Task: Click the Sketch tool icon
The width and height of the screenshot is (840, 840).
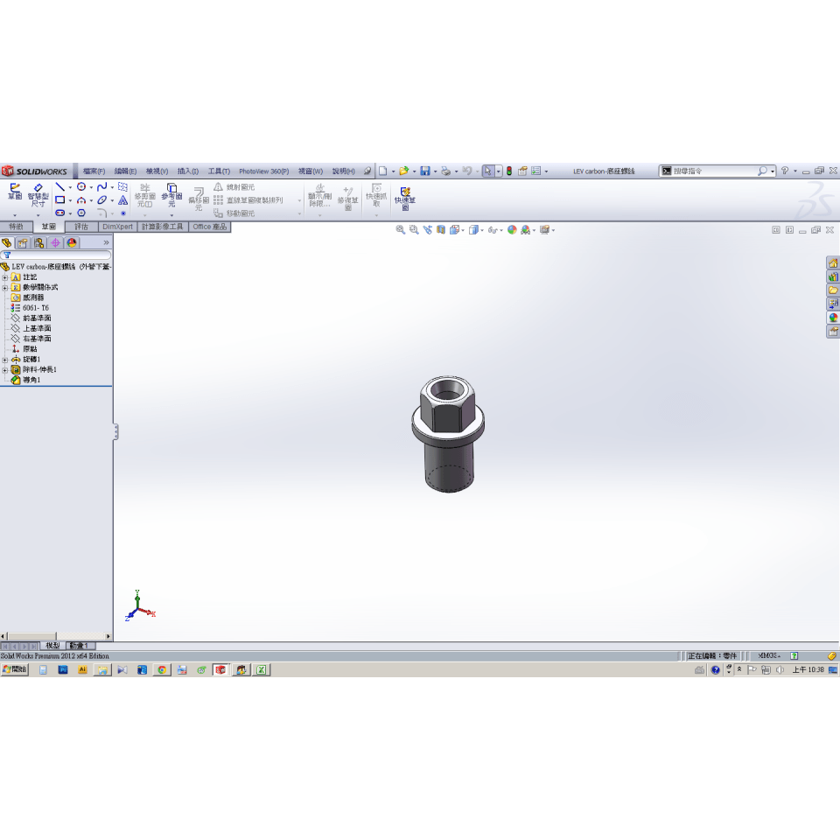Action: (x=14, y=192)
